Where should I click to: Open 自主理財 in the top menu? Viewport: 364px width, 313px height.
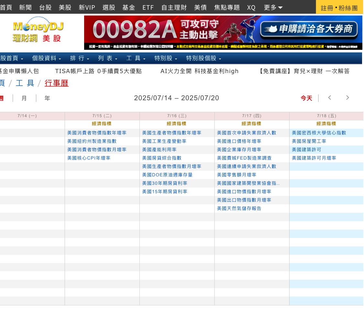(x=174, y=7)
